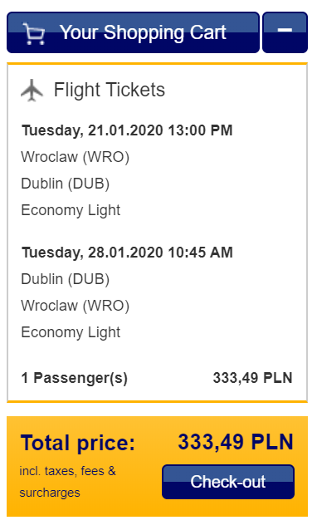Click the incl. taxes, fees & surcharges note
317x525 pixels.
click(67, 482)
